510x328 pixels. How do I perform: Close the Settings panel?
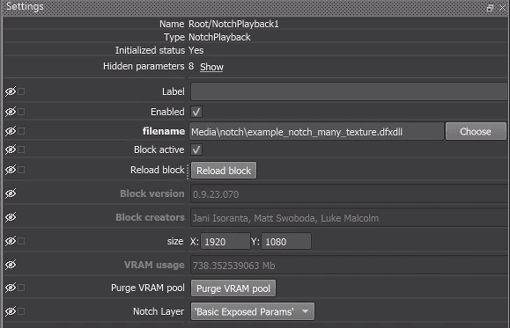click(503, 7)
